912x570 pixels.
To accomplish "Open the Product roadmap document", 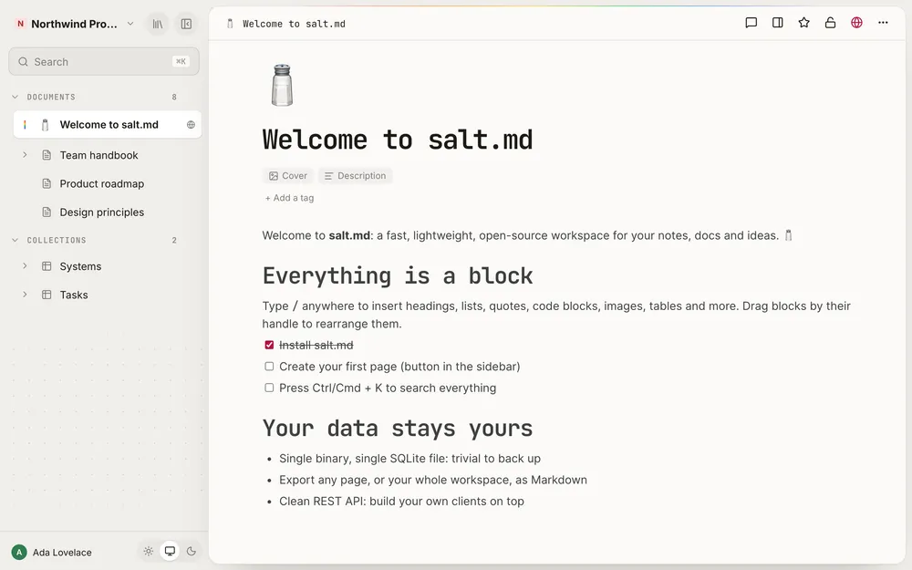I will click(102, 184).
